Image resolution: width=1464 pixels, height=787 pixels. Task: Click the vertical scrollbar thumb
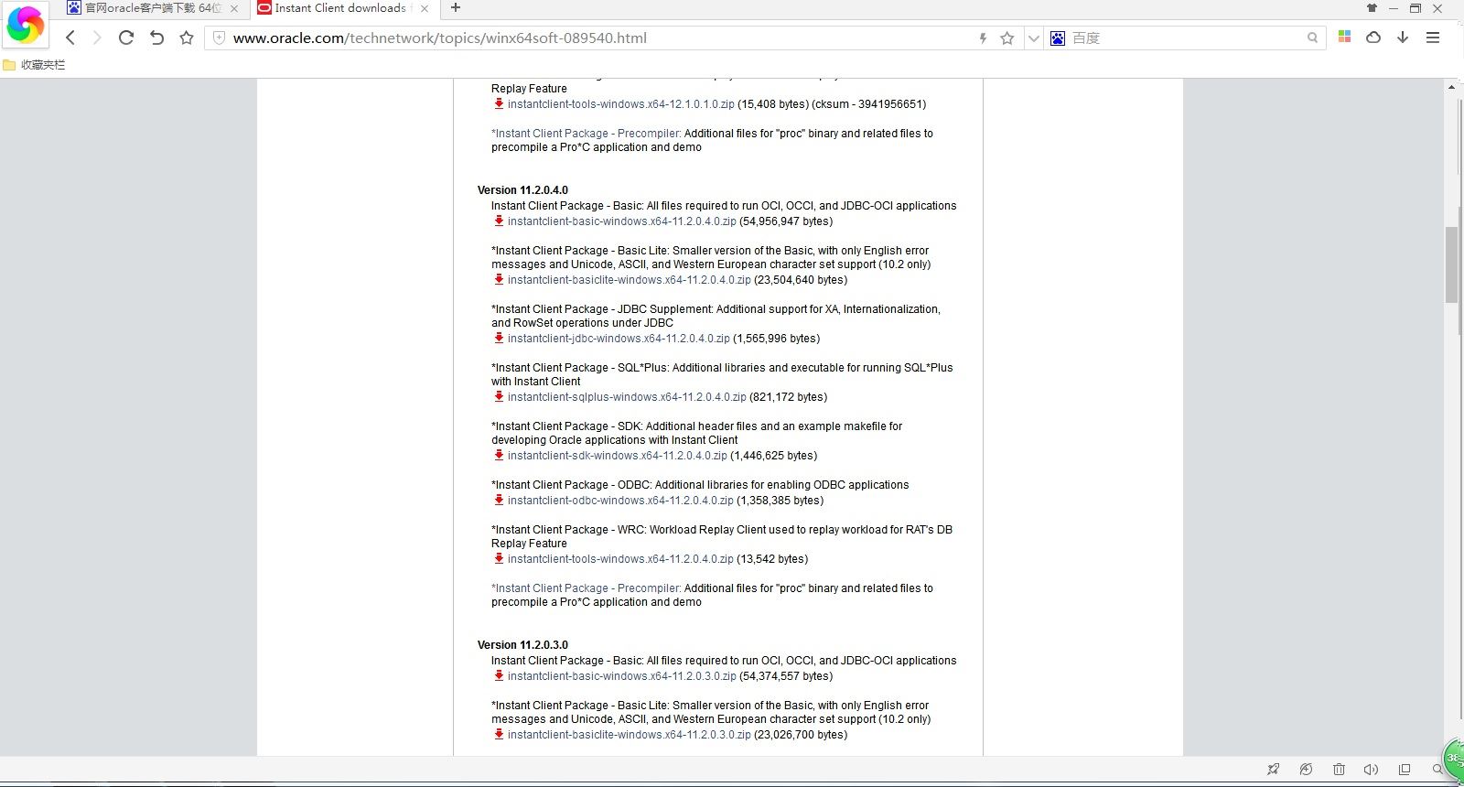point(1451,264)
